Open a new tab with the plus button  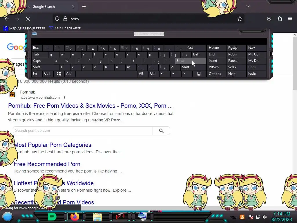[84, 7]
